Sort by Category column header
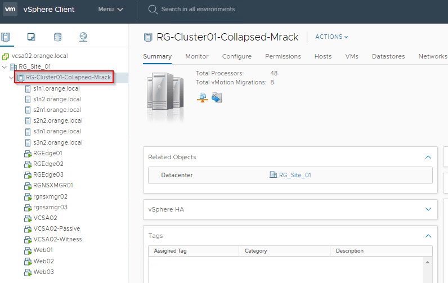This screenshot has height=283, width=448. [284, 251]
